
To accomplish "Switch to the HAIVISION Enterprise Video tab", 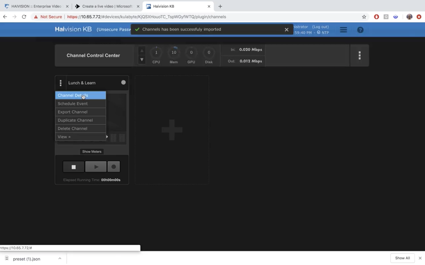I will pyautogui.click(x=36, y=6).
